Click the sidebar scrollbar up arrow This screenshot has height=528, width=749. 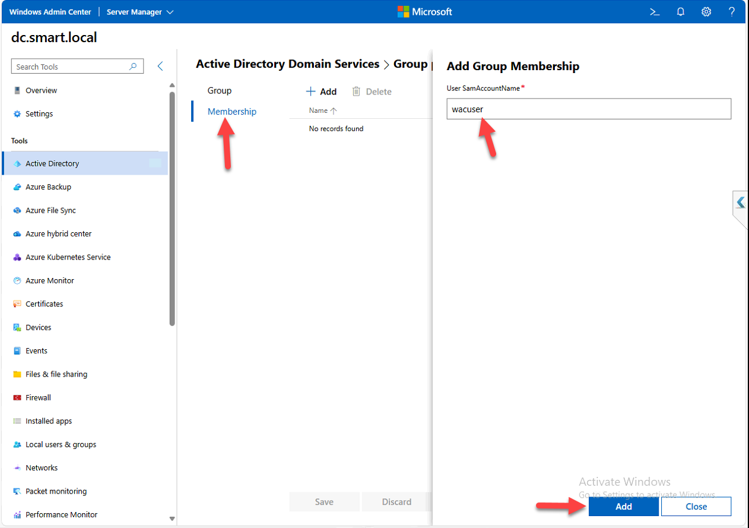pos(173,86)
